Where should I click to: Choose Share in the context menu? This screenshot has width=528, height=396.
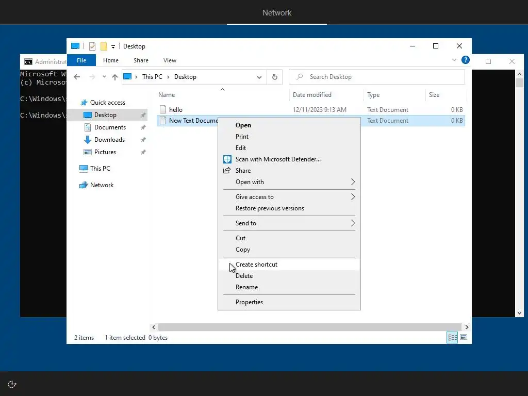pyautogui.click(x=289, y=170)
